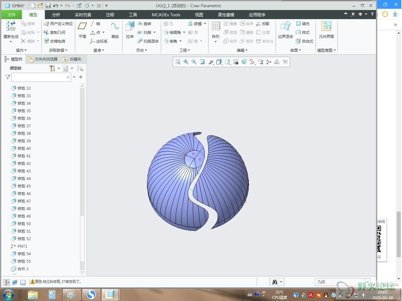Click the help question mark icon in ribbon
The image size is (402, 301).
(372, 14)
